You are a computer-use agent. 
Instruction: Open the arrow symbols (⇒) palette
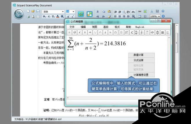[90, 33]
